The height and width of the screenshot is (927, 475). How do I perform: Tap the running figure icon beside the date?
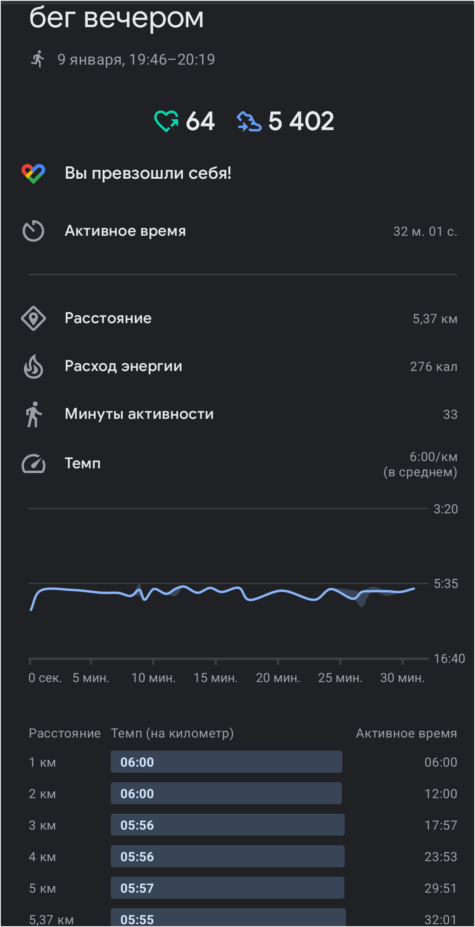coord(38,59)
